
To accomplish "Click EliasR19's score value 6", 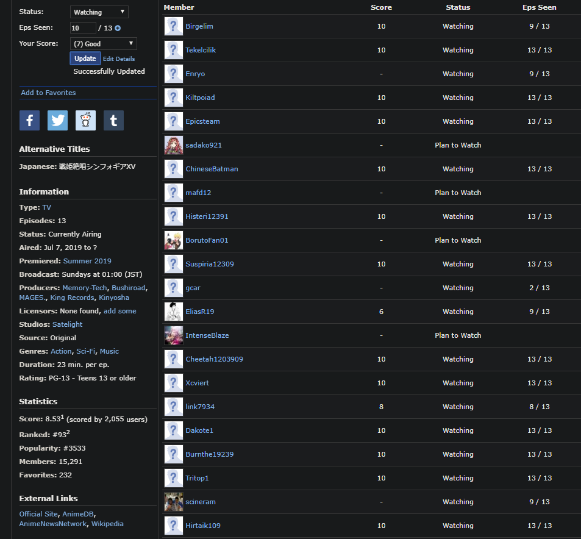I will [x=381, y=312].
